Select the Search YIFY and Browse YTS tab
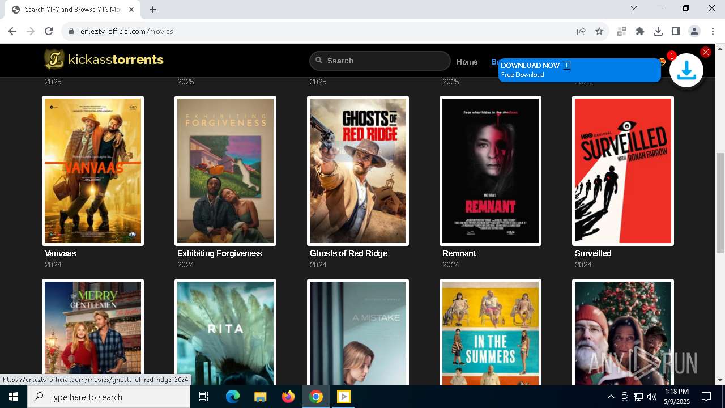Viewport: 725px width, 408px height. pyautogui.click(x=72, y=10)
